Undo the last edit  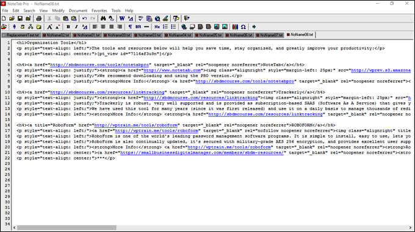(84, 18)
